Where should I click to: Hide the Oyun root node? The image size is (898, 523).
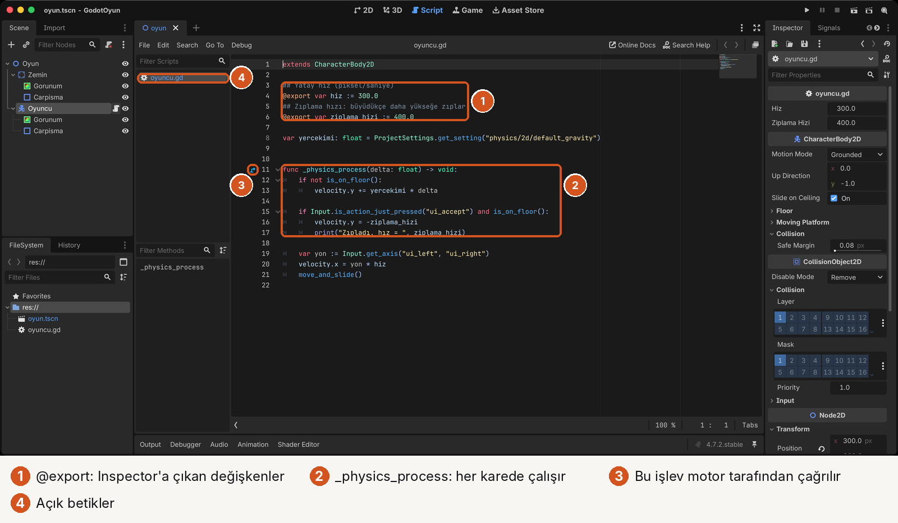pyautogui.click(x=125, y=64)
